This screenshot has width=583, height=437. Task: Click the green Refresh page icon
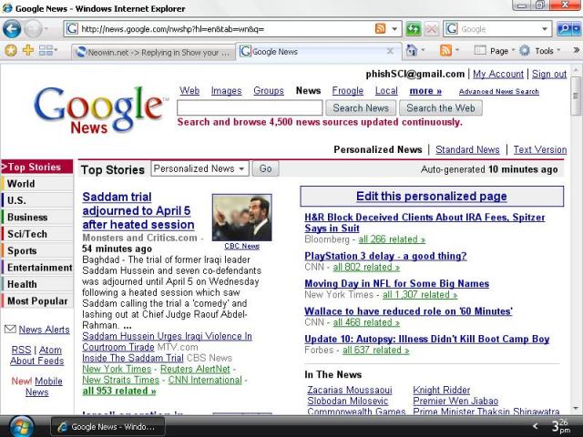[413, 28]
